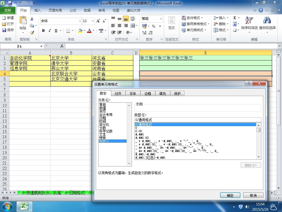Switch to 公式 ribbon tab

73,10
